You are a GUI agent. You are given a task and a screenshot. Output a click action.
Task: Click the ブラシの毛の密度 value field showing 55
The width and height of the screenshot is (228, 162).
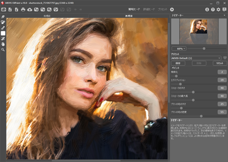(222, 112)
